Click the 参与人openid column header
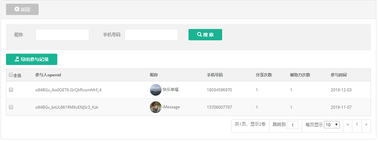 [48, 75]
